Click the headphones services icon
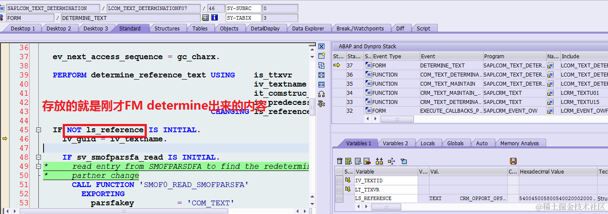 [x=321, y=94]
